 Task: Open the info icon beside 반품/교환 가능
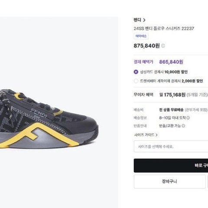[x=183, y=126]
